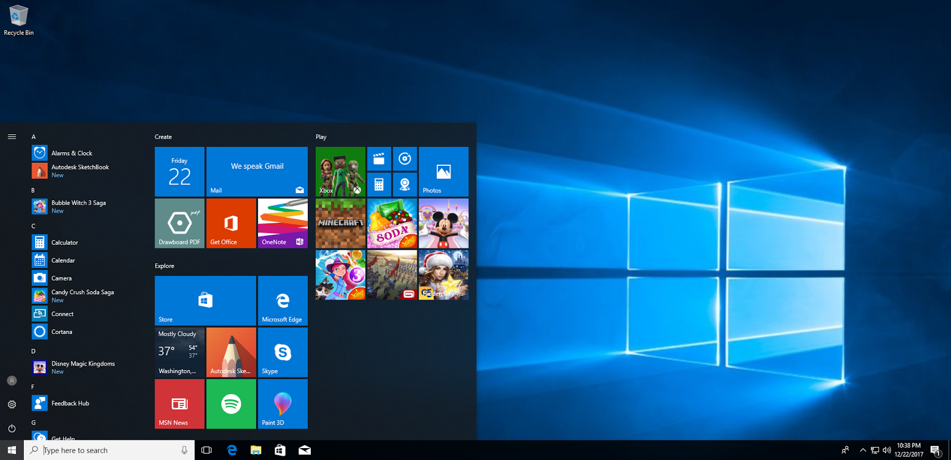Click the Get Office tile

pyautogui.click(x=231, y=223)
